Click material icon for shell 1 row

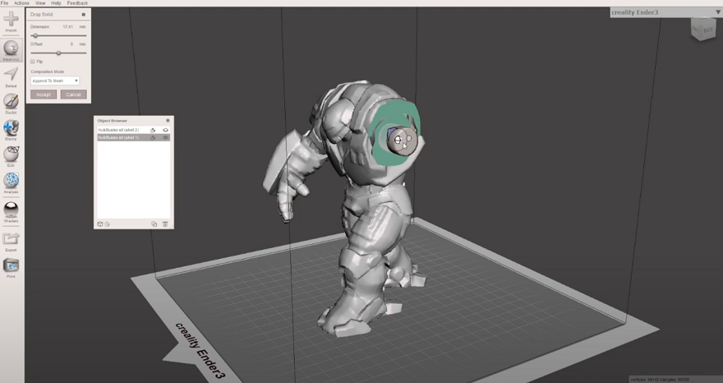pos(153,137)
